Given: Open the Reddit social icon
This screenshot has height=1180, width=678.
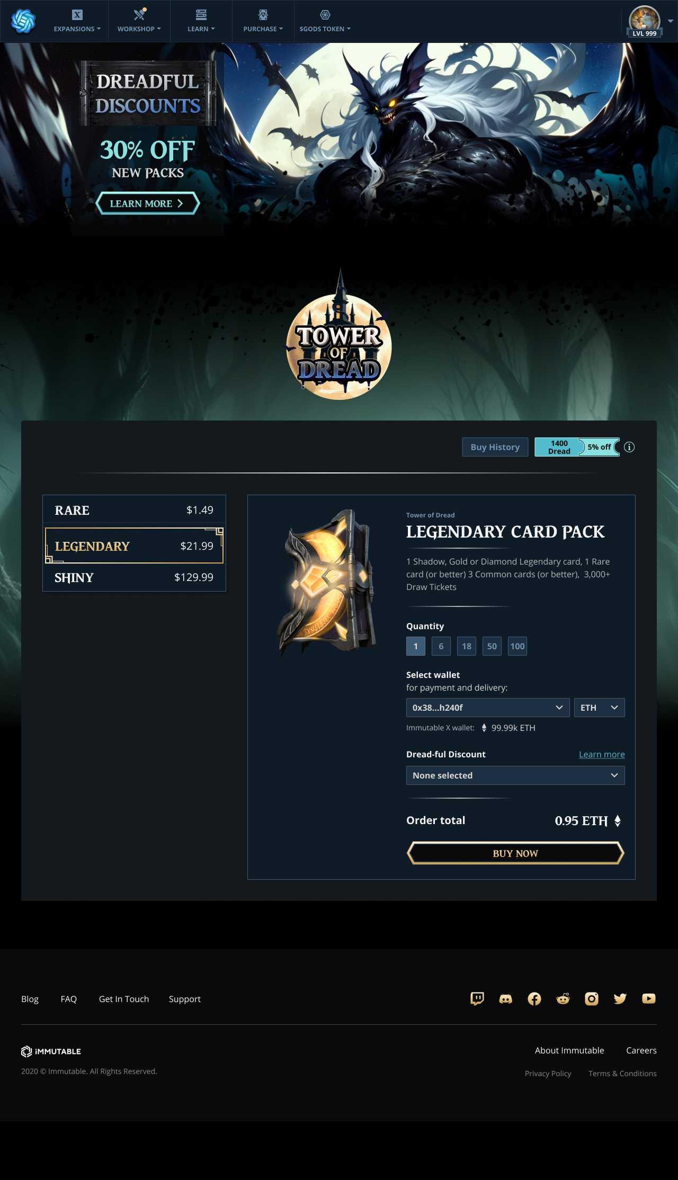Looking at the screenshot, I should [563, 999].
